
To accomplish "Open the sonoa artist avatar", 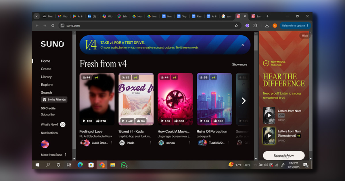I will 161,143.
